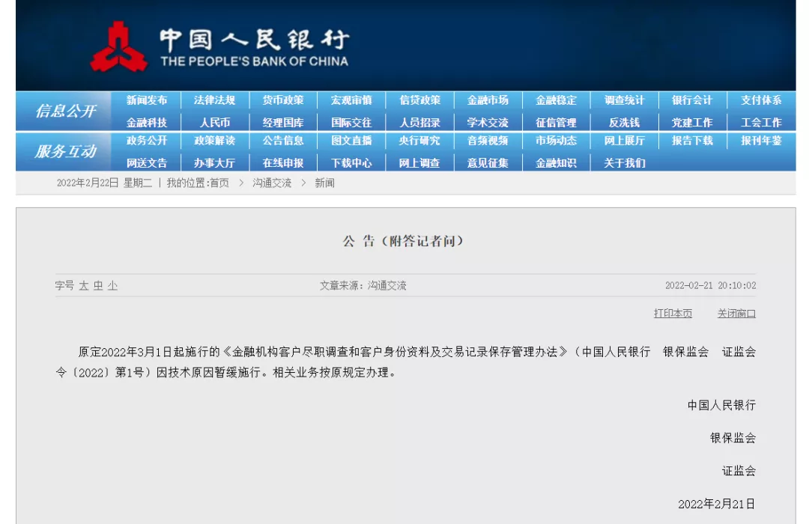Open the 关于我们 menu item
The height and width of the screenshot is (524, 809).
coord(625,162)
